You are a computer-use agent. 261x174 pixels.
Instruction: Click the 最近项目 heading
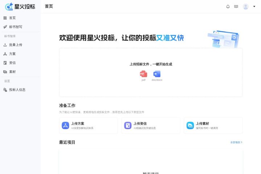click(67, 142)
